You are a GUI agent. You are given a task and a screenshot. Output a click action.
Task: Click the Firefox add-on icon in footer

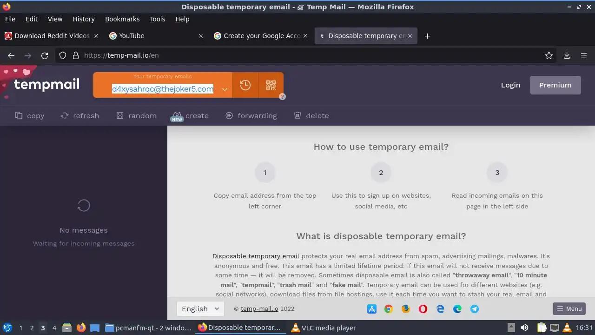pos(406,309)
